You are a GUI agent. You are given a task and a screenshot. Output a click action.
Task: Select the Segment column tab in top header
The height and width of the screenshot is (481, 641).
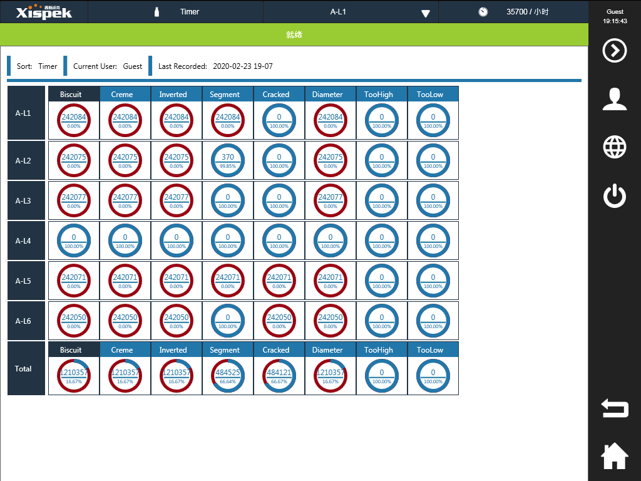228,94
